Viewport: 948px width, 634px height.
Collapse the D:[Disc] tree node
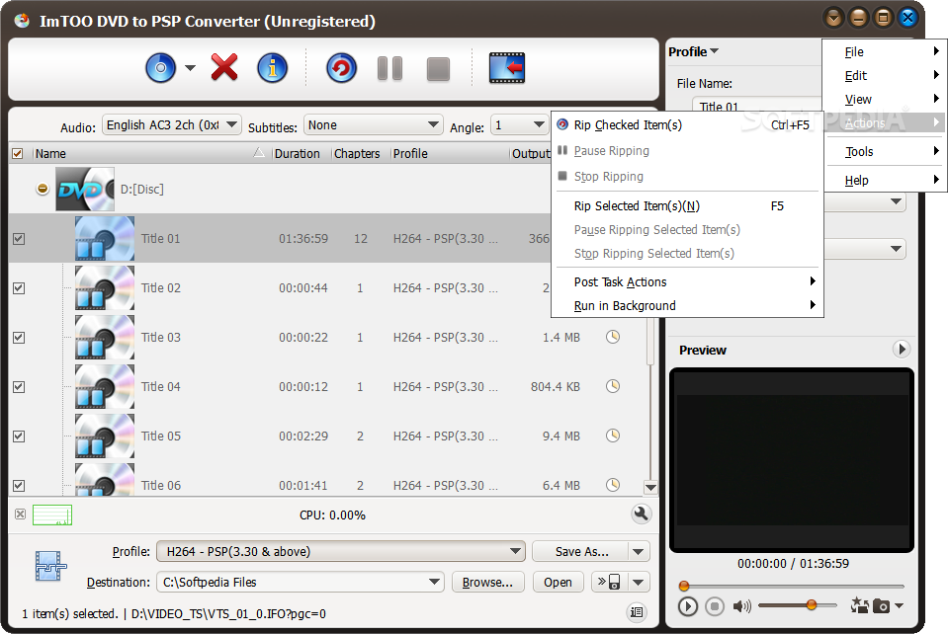43,189
